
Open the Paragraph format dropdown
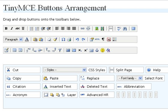coord(13,39)
